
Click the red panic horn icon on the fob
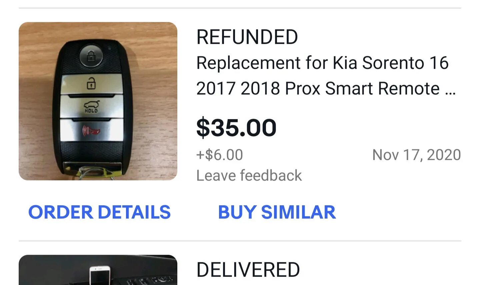coord(91,130)
